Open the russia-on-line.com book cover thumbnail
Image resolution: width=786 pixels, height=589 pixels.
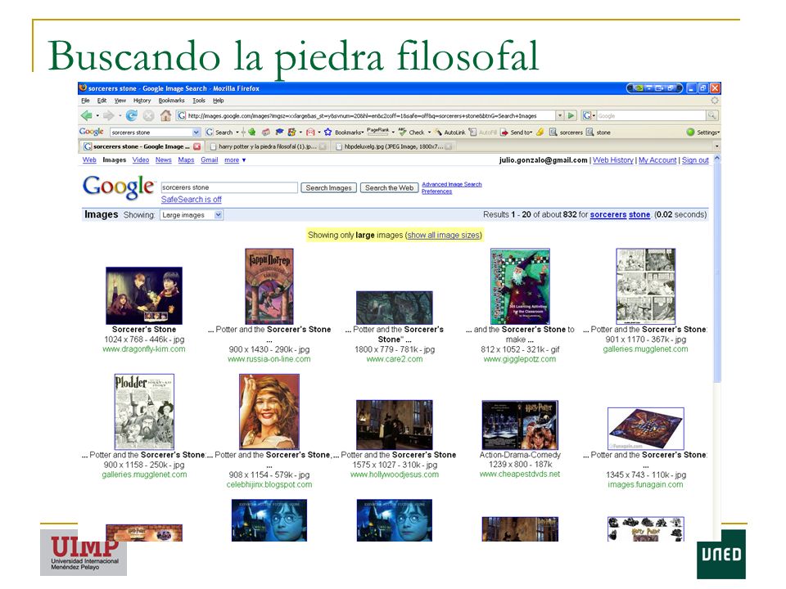[x=269, y=286]
